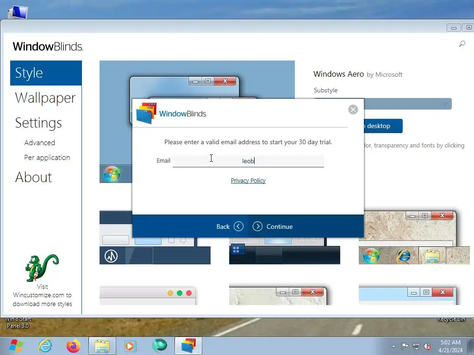Launch Internet Explorer from taskbar
Screen dimensions: 474x355
coord(45,346)
